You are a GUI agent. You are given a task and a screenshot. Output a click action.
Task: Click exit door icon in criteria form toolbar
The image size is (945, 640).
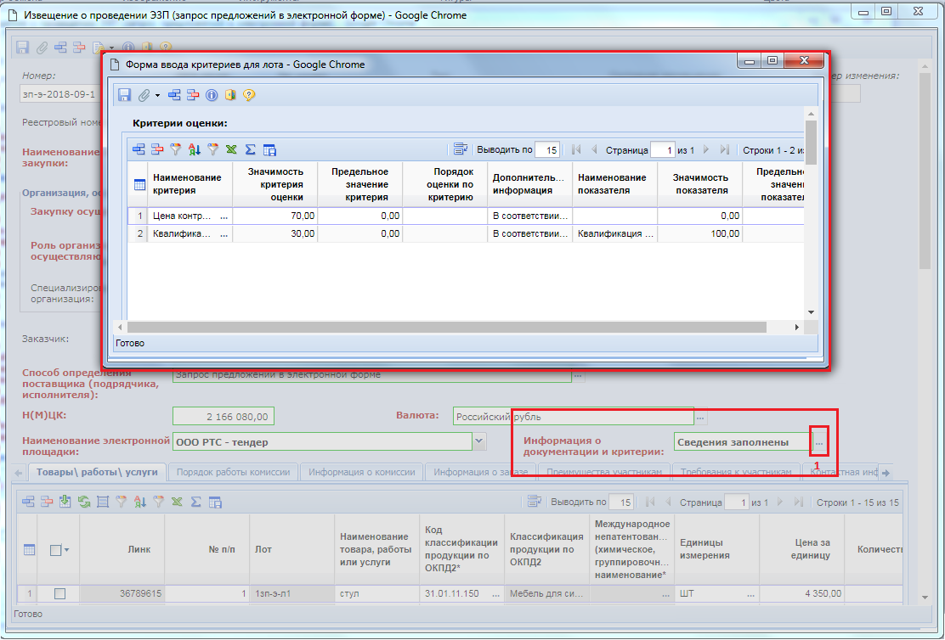(229, 95)
